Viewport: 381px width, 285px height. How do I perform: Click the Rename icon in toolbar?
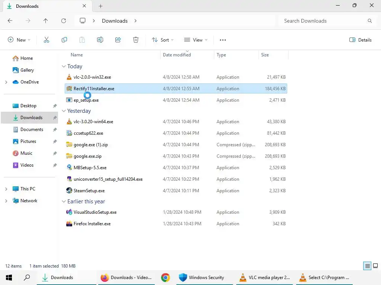point(100,40)
